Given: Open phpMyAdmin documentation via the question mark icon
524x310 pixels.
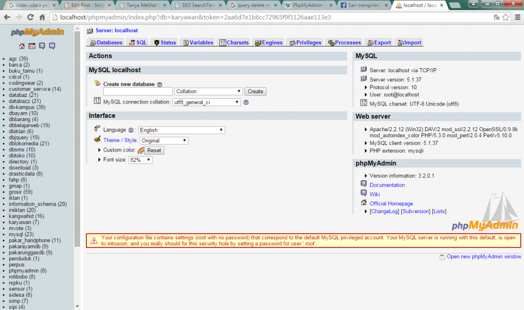Looking at the screenshot, I should [42, 46].
